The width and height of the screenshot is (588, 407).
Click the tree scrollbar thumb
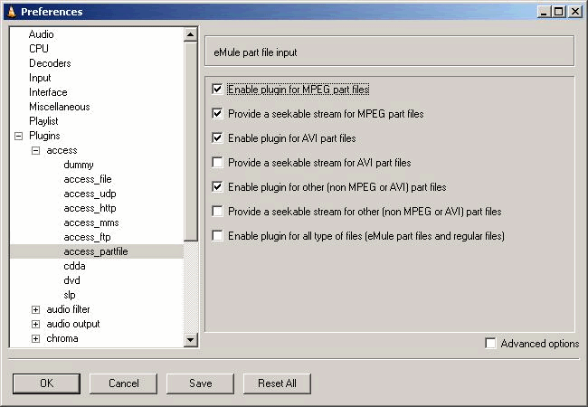[191, 141]
